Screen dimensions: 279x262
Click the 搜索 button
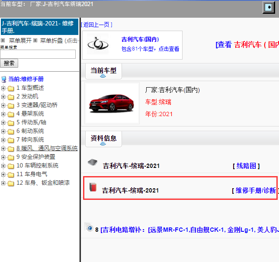9,63
